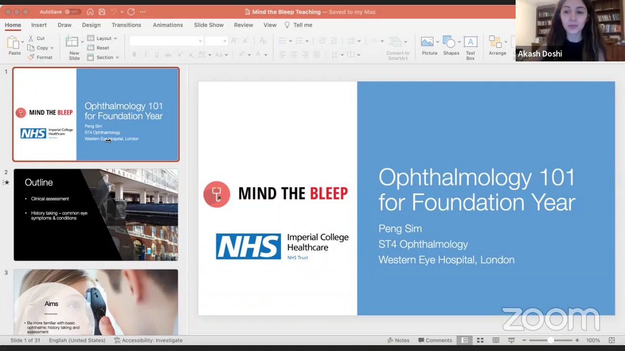Select the Outline slide 2 thumbnail

tap(96, 214)
